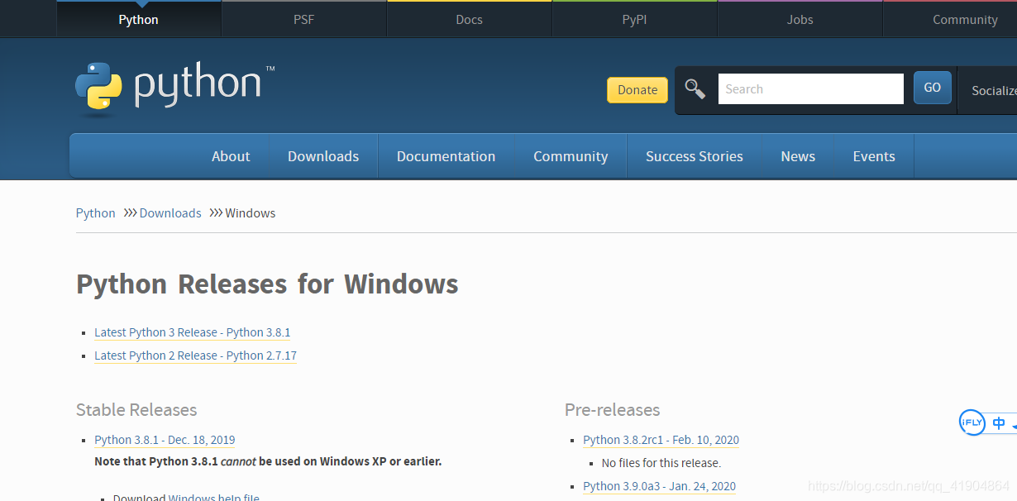Open the Success Stories navigation menu

695,156
